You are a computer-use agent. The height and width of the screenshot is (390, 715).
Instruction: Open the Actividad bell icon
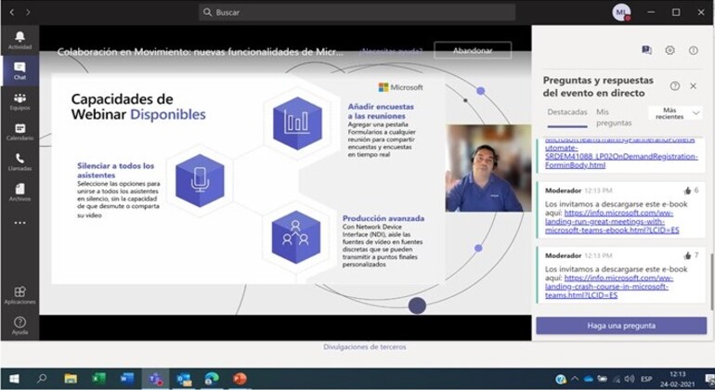pos(19,40)
